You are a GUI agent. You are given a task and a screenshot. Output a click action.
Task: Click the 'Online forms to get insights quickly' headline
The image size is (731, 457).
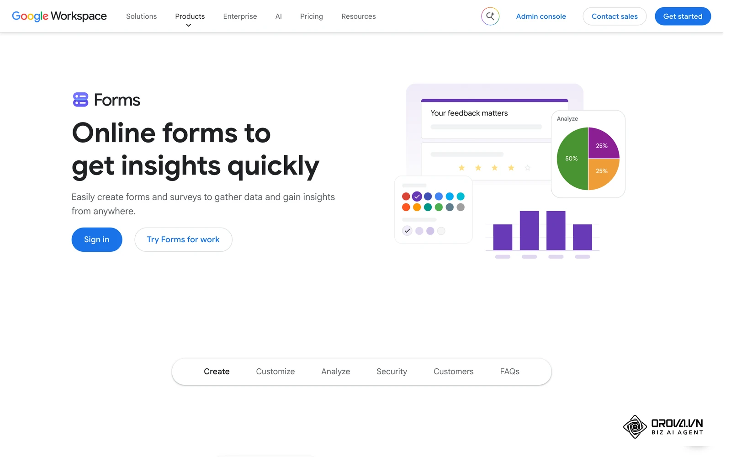196,149
